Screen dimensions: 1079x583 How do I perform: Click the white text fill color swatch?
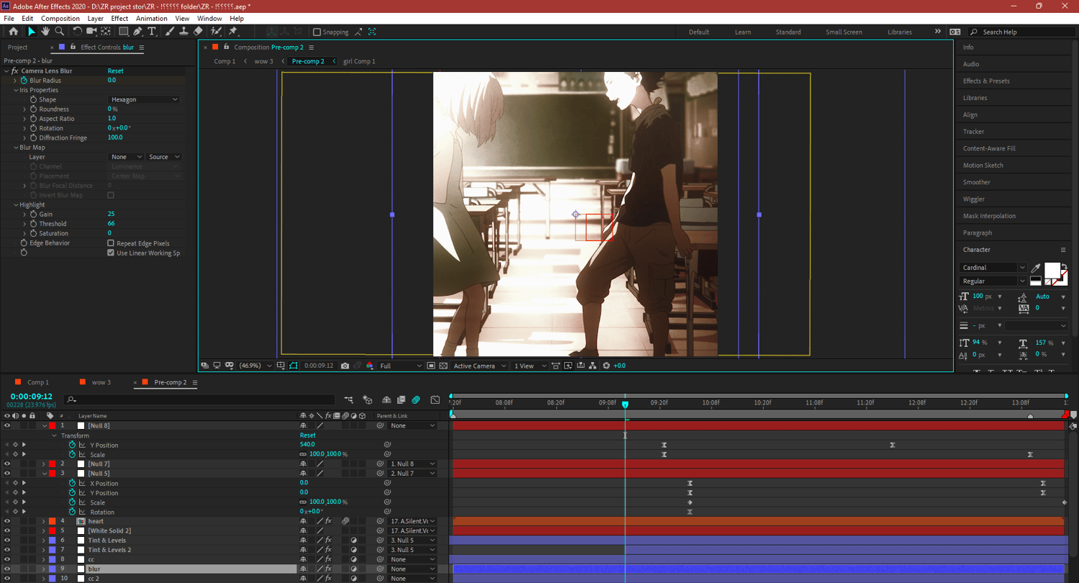1052,271
